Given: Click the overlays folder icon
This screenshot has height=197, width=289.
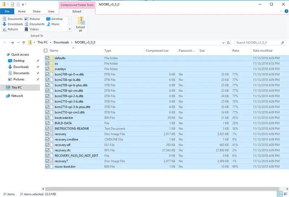Looking at the screenshot, I should point(52,69).
